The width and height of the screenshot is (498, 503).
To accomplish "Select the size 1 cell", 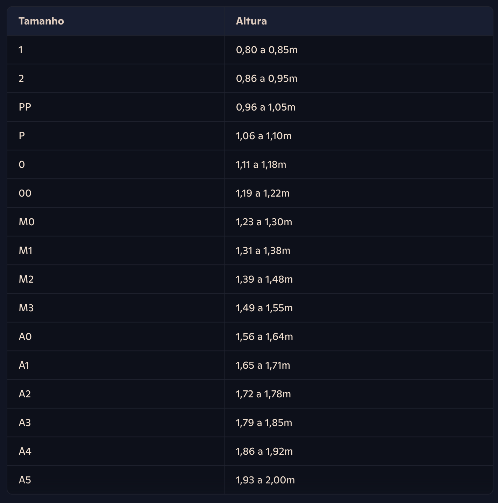I will point(115,50).
